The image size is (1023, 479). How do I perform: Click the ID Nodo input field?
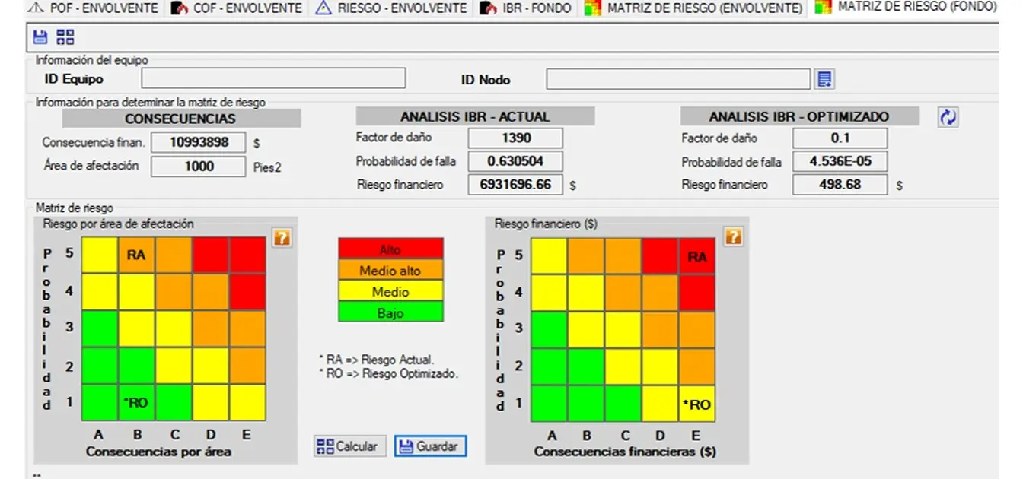click(678, 79)
